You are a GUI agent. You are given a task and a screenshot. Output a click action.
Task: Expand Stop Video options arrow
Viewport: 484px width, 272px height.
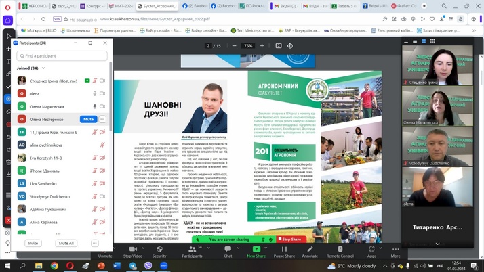[143, 248]
